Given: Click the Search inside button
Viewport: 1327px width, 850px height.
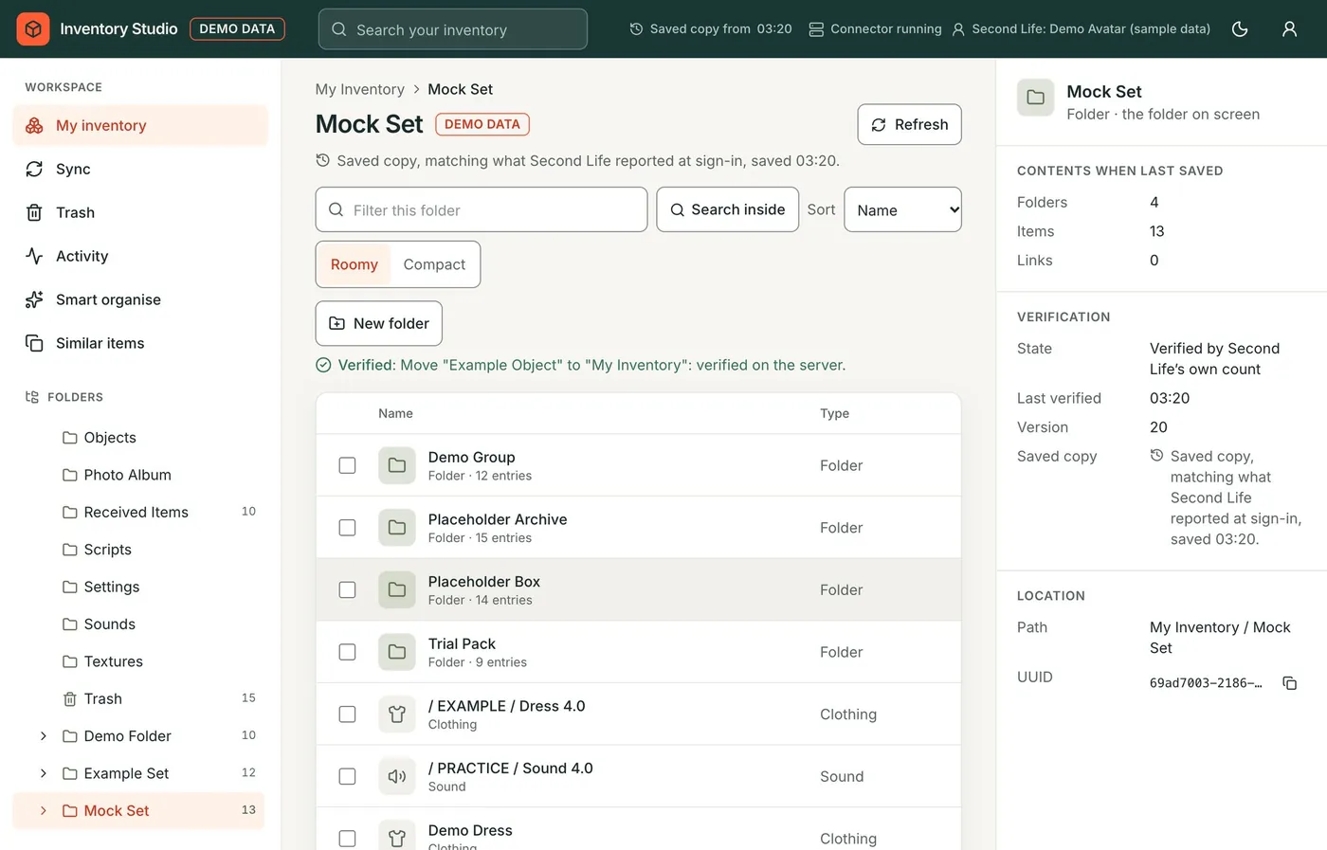Looking at the screenshot, I should [x=727, y=209].
